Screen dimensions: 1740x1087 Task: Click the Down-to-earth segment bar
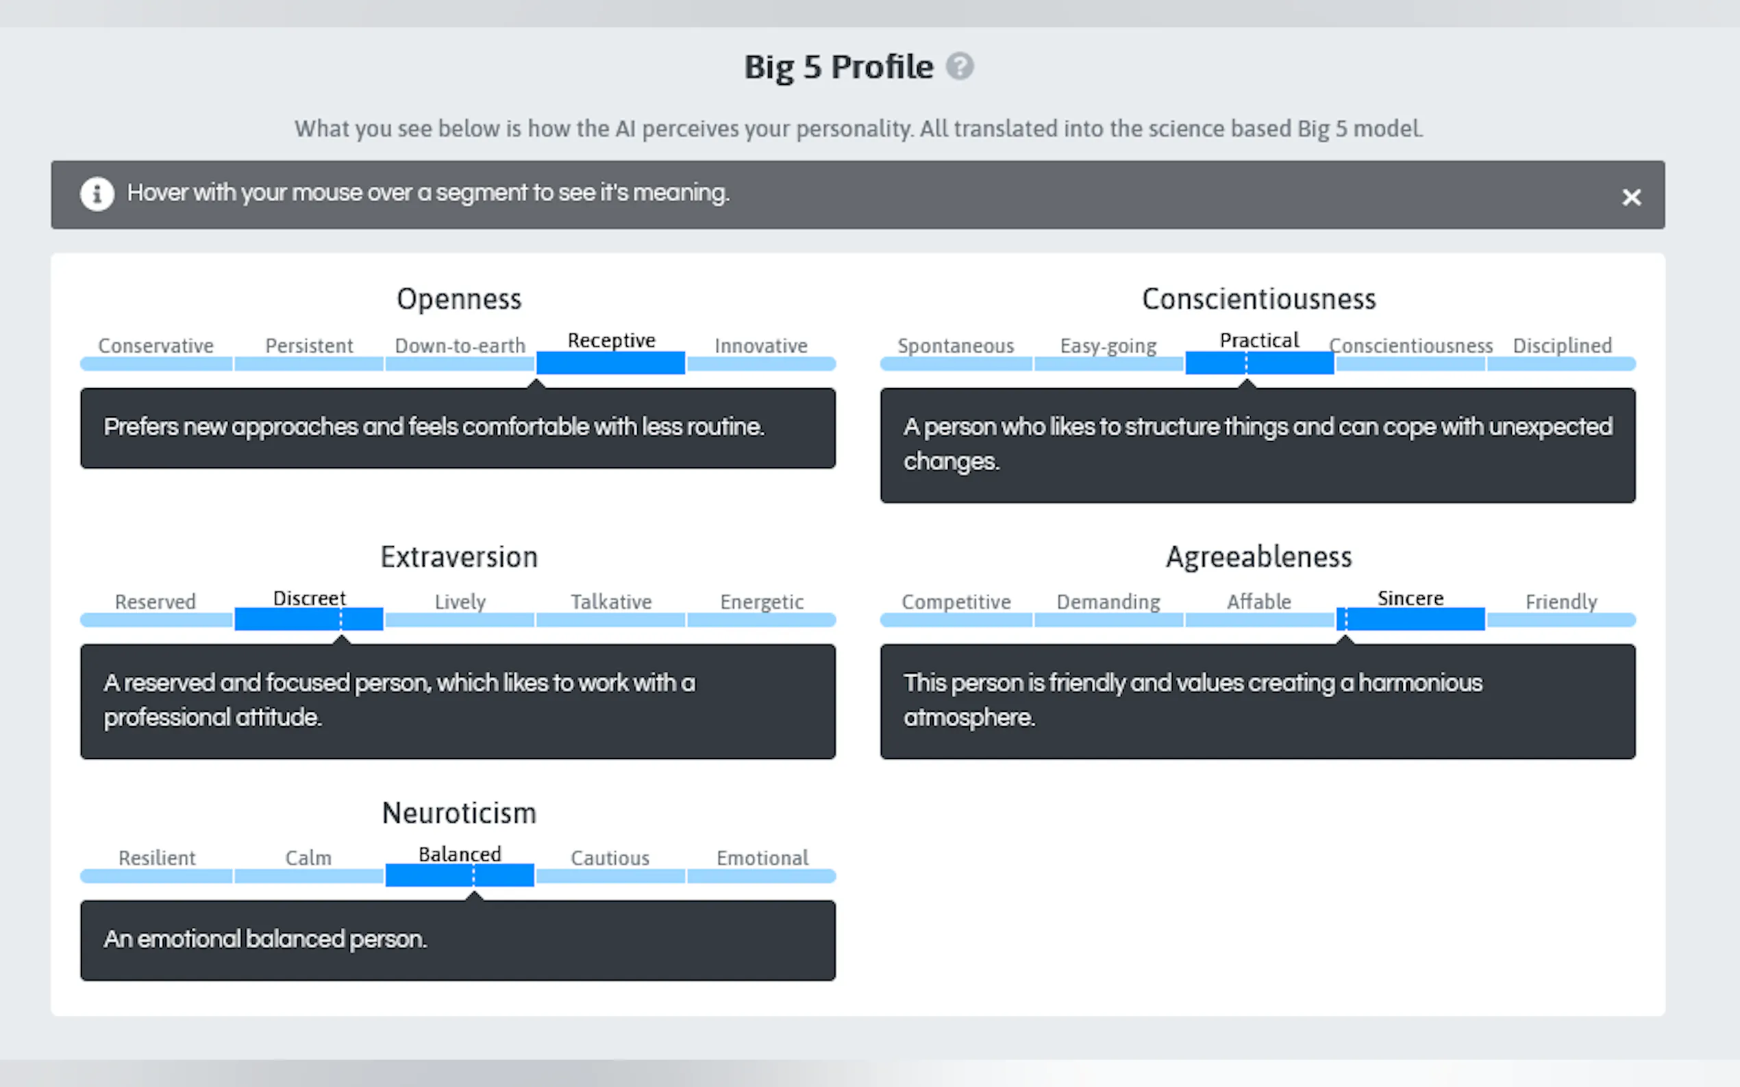[x=459, y=363]
